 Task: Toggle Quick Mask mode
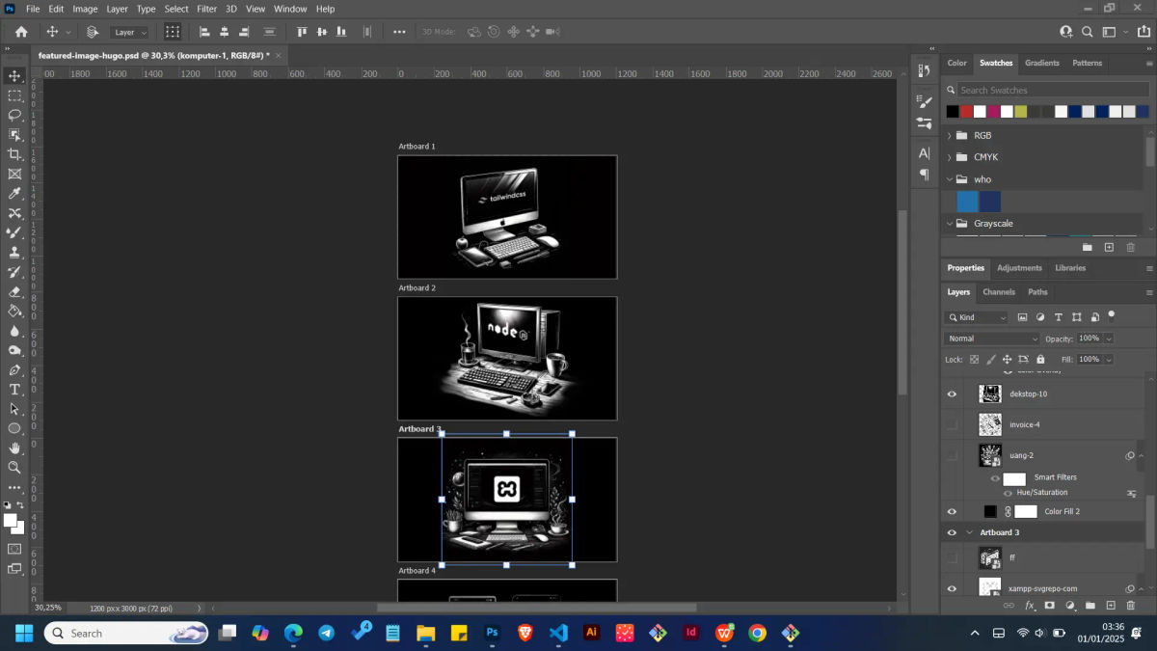point(14,549)
